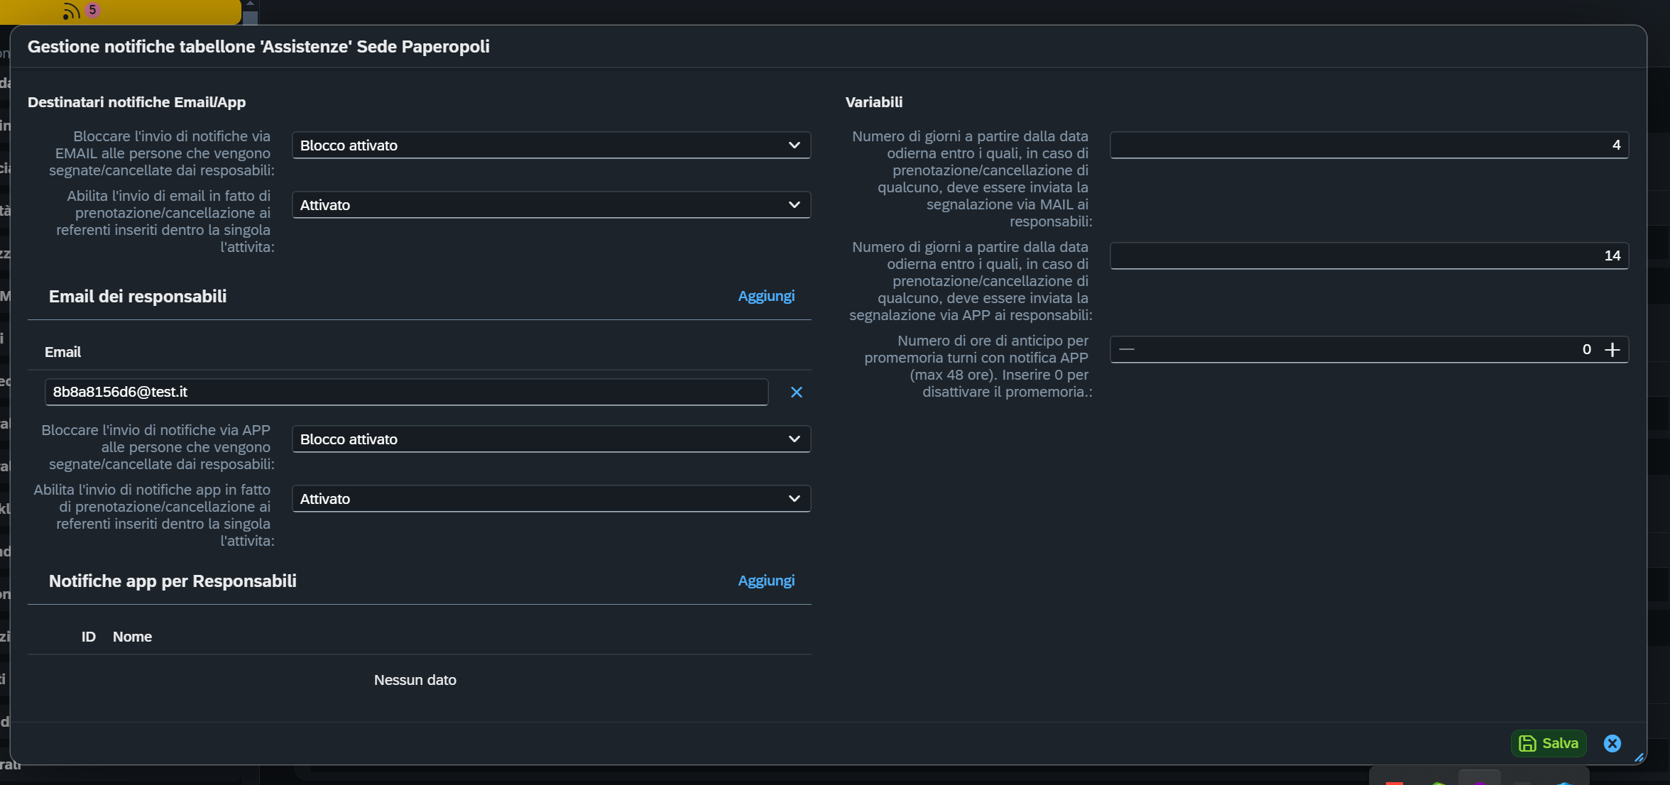This screenshot has width=1670, height=785.
Task: Click the reminder hours value field showing 0
Action: pyautogui.click(x=1363, y=349)
